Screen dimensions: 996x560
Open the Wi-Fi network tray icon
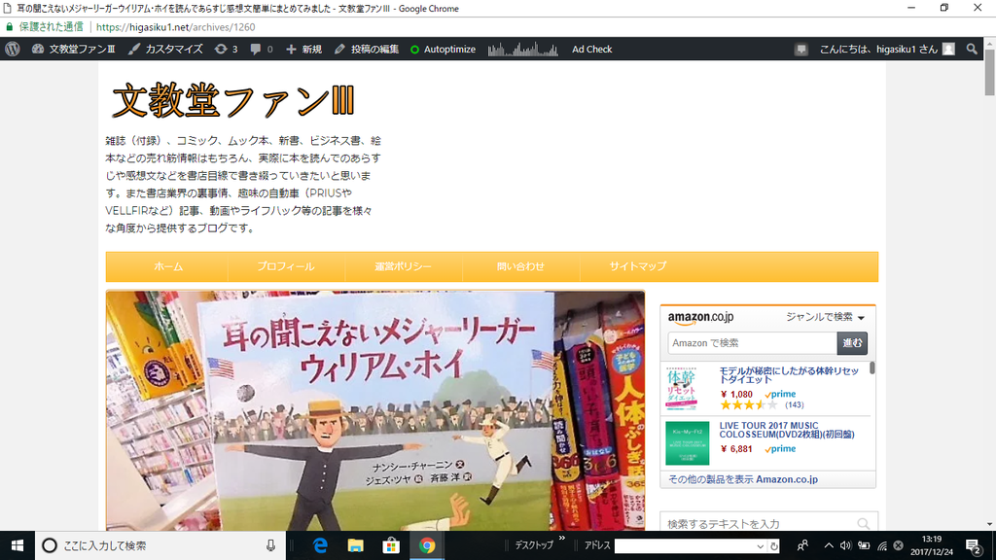(x=882, y=545)
